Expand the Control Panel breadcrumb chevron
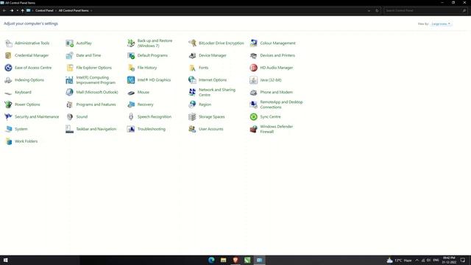Viewport: 471px width, 265px height. [56, 10]
